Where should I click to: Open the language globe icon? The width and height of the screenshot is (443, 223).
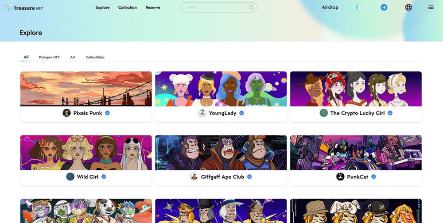(408, 8)
